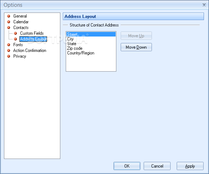Click the red bullet icon beside Action Confirmation
The height and width of the screenshot is (174, 209).
9,50
